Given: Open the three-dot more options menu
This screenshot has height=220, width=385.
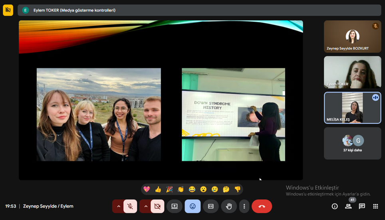Looking at the screenshot, I should pos(244,206).
